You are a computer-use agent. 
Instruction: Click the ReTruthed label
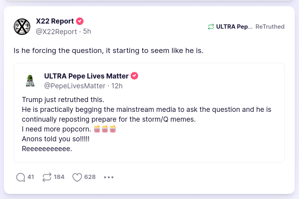(270, 27)
